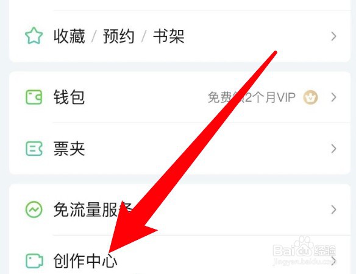The height and width of the screenshot is (274, 356).
Task: Tap chevron arrow in 收藏 row
Action: click(x=333, y=37)
